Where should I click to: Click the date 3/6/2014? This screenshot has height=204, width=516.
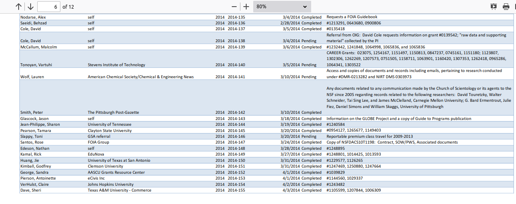[x=291, y=47]
